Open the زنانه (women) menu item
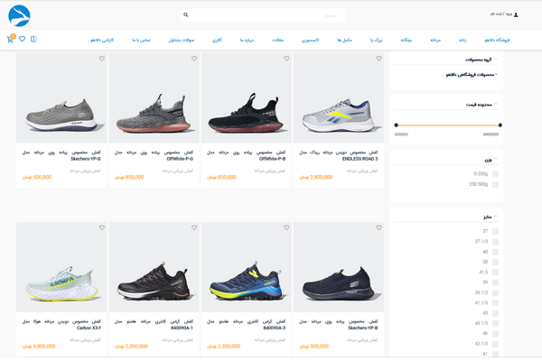Image resolution: width=542 pixels, height=361 pixels. [463, 40]
